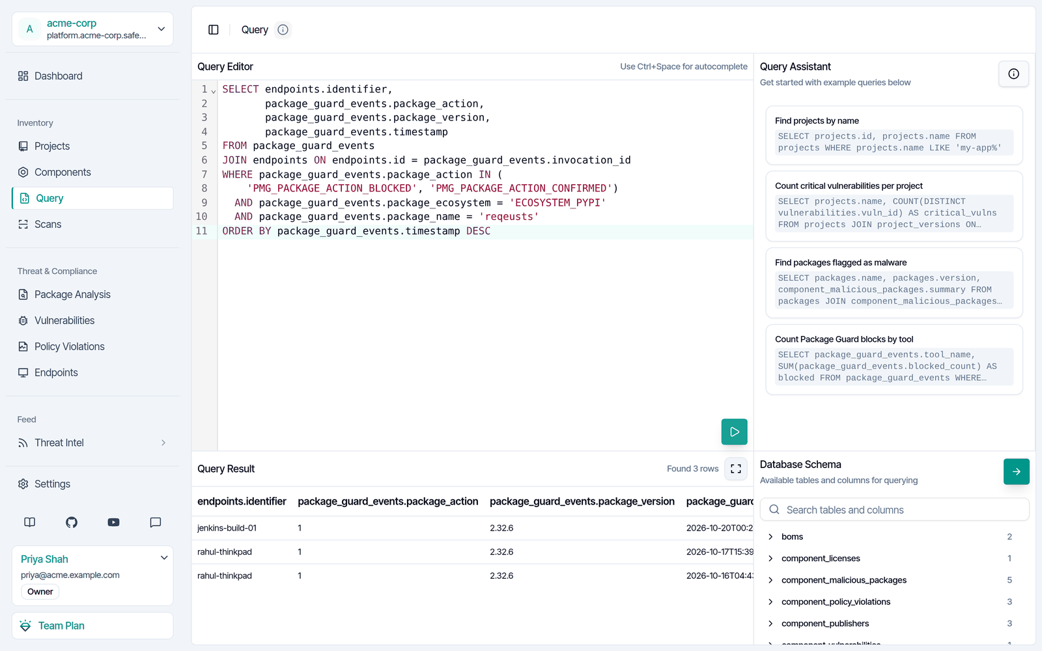Select the jenkins-build-01 result cell
The height and width of the screenshot is (651, 1042).
pyautogui.click(x=227, y=528)
